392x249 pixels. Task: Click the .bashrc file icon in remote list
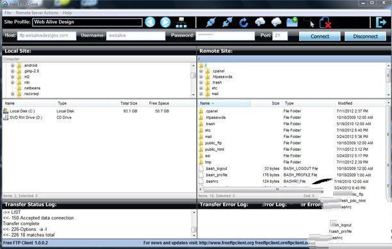click(201, 182)
